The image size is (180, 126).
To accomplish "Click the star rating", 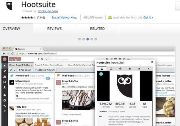I will (28, 17).
